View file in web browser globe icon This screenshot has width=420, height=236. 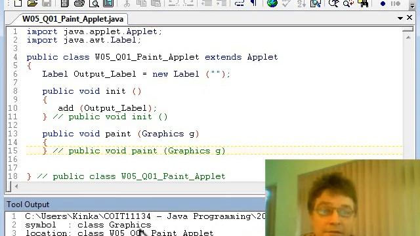click(x=272, y=3)
